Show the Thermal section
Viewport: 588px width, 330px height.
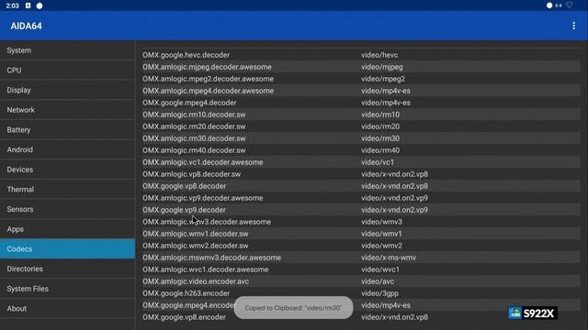click(x=67, y=189)
